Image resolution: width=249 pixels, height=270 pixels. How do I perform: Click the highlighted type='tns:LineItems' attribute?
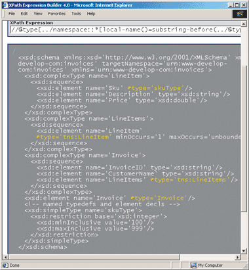[x=190, y=180]
